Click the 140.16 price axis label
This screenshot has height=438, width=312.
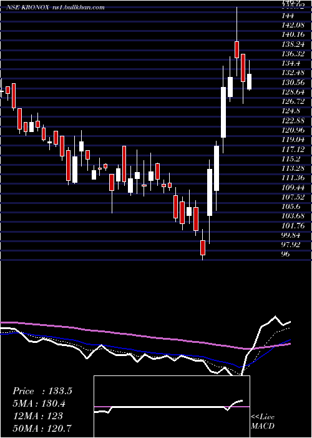[x=293, y=35]
